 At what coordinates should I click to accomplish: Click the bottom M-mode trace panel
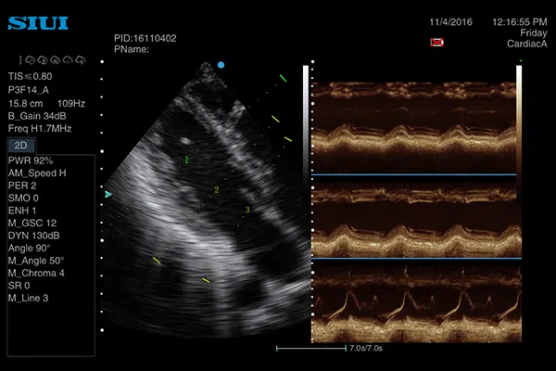[x=413, y=301]
